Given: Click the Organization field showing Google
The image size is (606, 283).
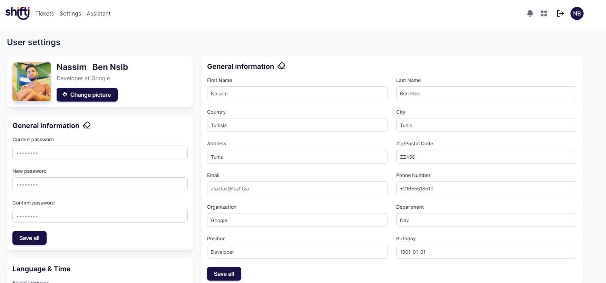Looking at the screenshot, I should click(297, 220).
